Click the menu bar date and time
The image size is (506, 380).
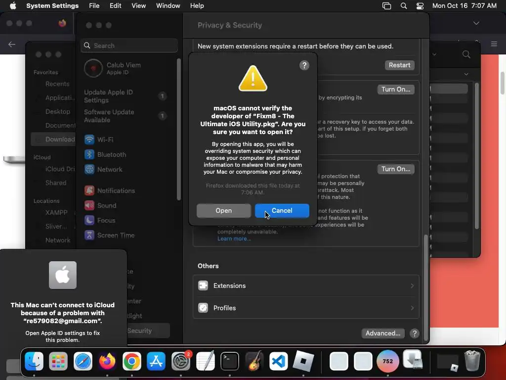(464, 6)
